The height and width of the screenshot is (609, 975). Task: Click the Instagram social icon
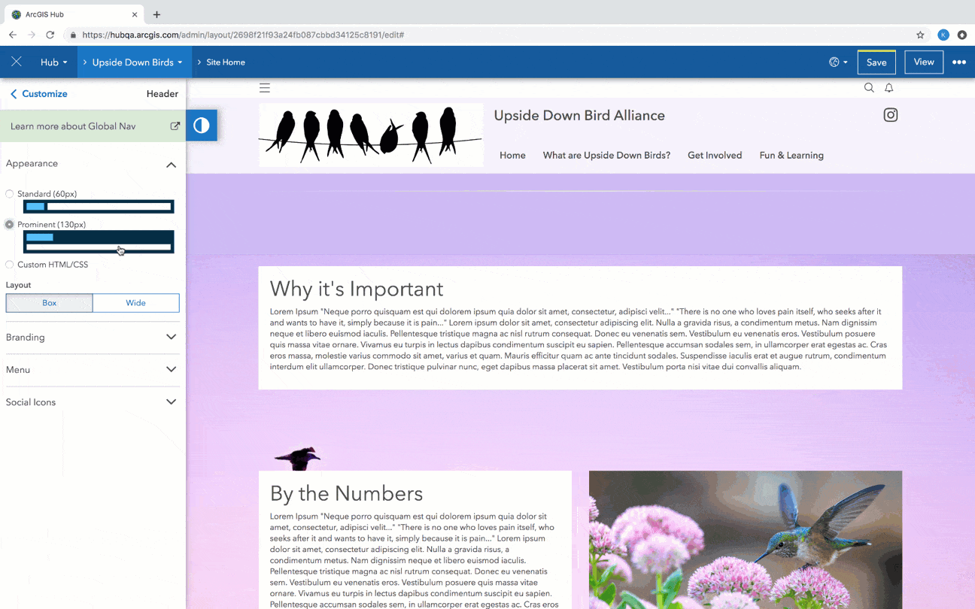click(x=890, y=114)
